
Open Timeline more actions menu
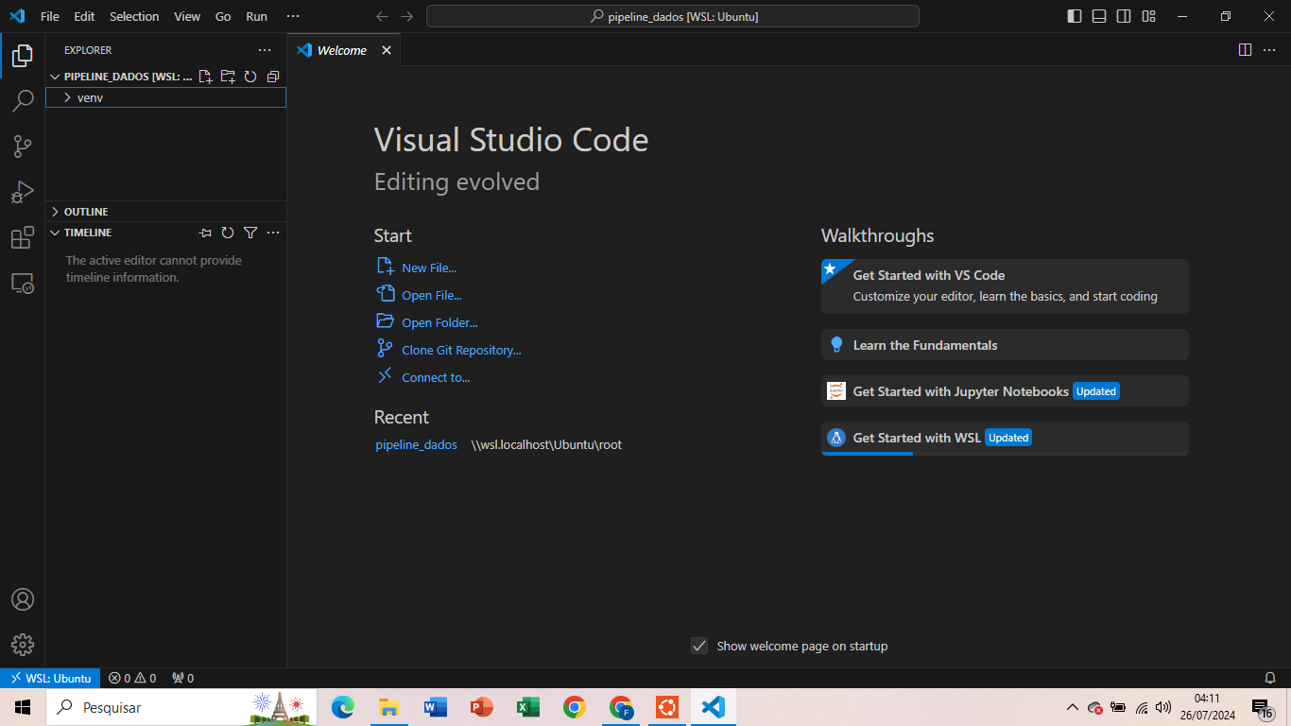pyautogui.click(x=273, y=233)
